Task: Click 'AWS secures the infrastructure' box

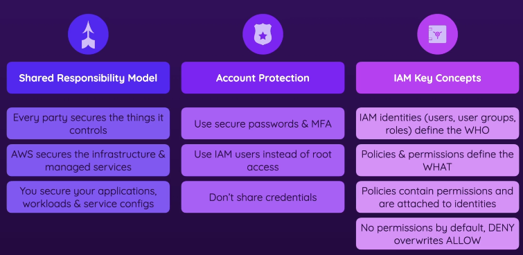Action: [88, 160]
